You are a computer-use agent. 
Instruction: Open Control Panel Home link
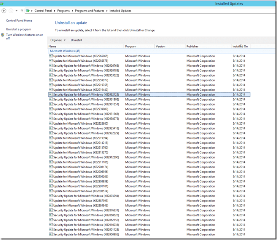(19, 21)
